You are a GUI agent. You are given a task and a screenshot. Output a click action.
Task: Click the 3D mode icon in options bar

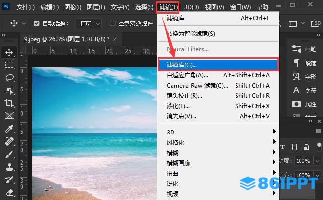pyautogui.click(x=316, y=23)
